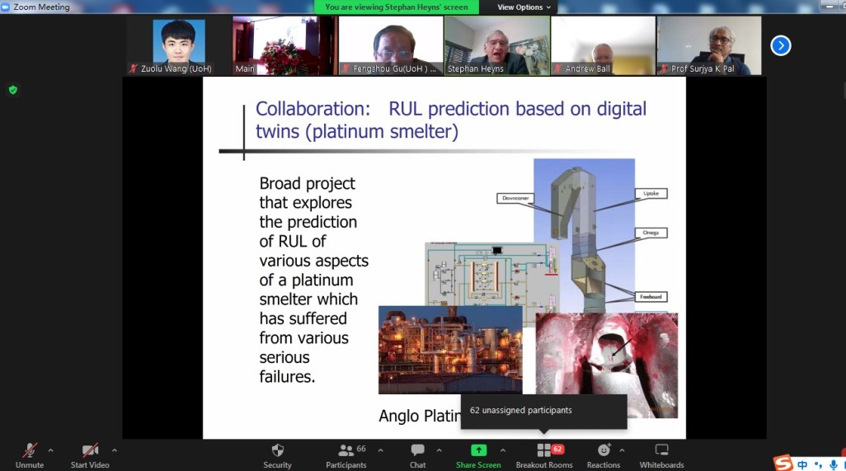Click the Sogou input method icon
Image resolution: width=846 pixels, height=471 pixels.
(x=783, y=464)
